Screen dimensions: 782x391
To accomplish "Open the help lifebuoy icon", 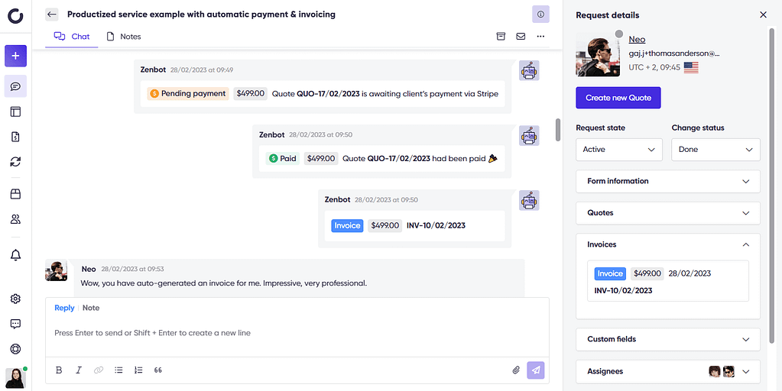I will click(x=15, y=349).
